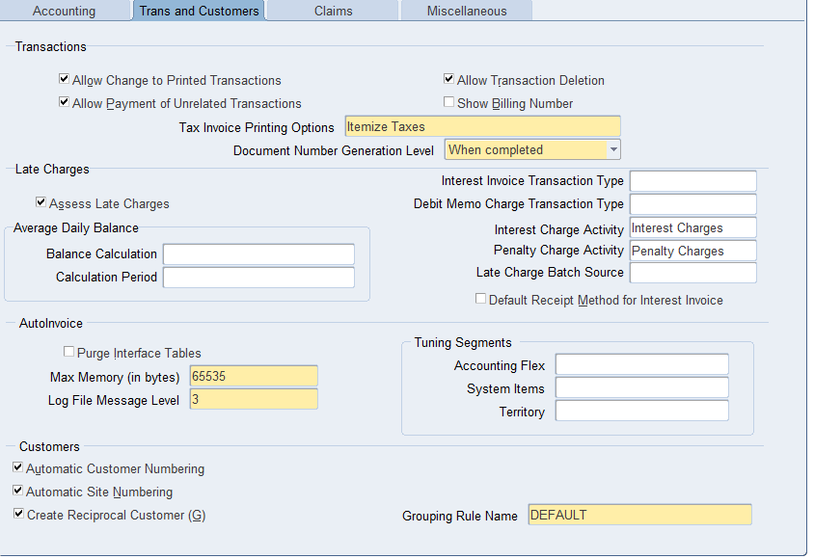This screenshot has height=559, width=814.
Task: Click the Balance Calculation field
Action: click(258, 254)
